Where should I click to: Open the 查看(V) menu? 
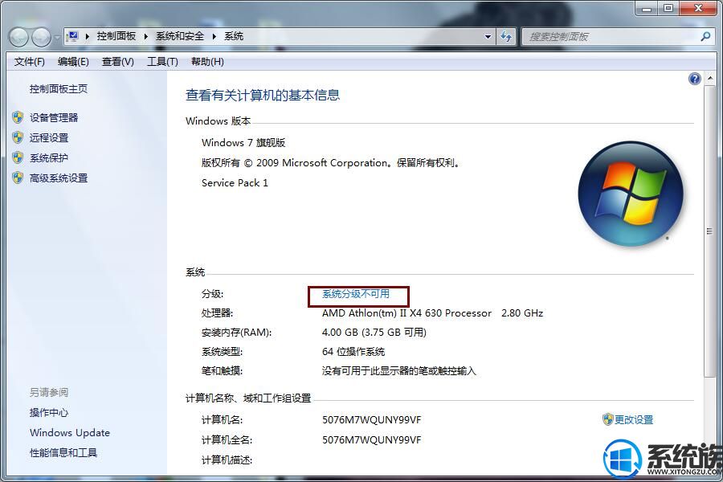tap(117, 61)
